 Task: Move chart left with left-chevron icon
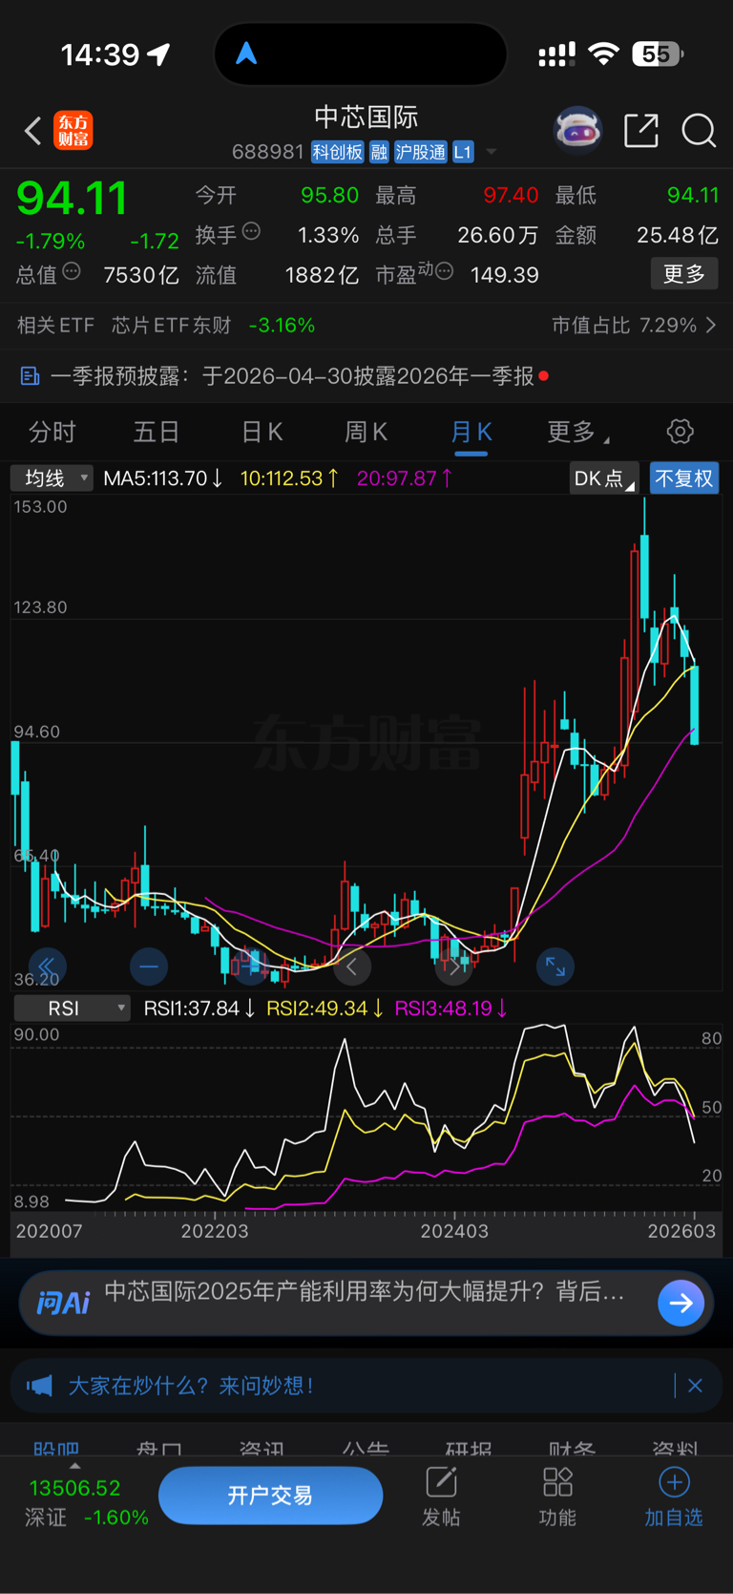tap(351, 967)
